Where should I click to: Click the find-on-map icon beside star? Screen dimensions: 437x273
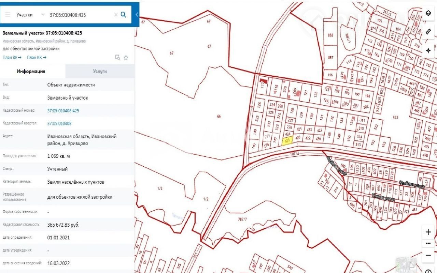pyautogui.click(x=118, y=58)
